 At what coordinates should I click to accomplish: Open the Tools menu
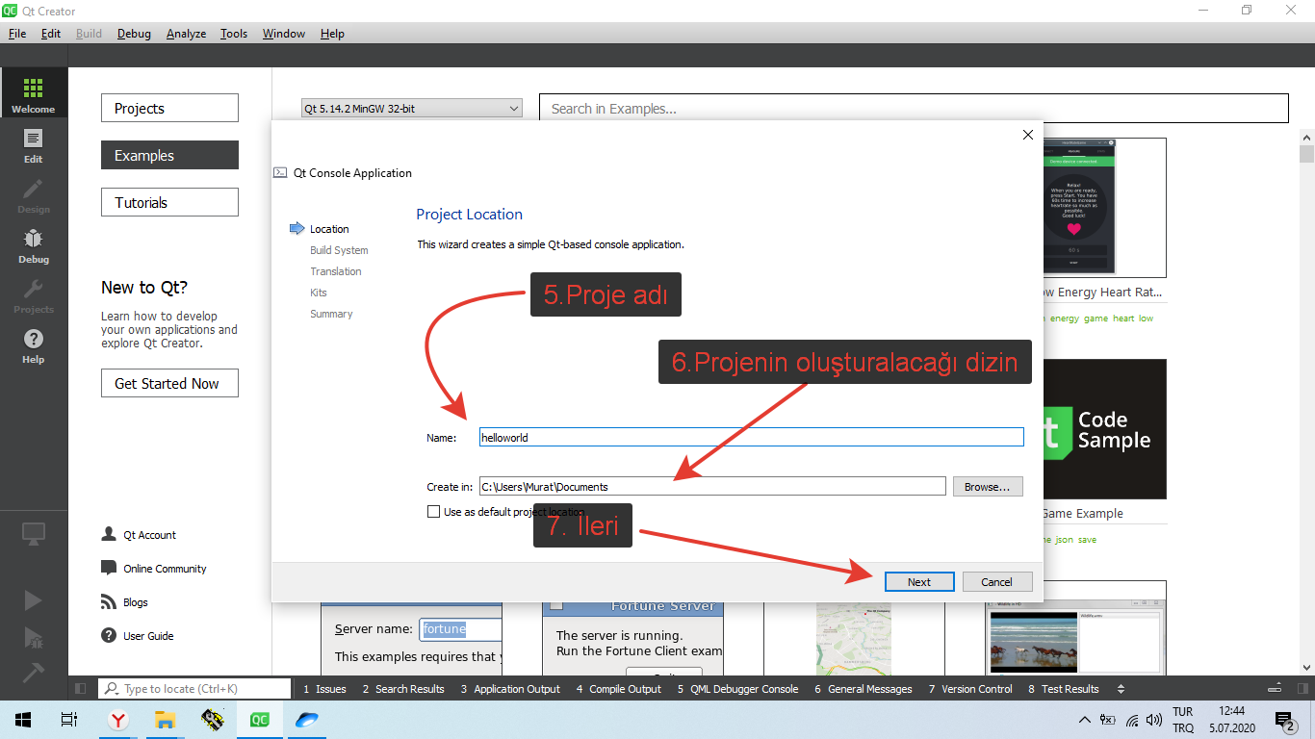233,34
